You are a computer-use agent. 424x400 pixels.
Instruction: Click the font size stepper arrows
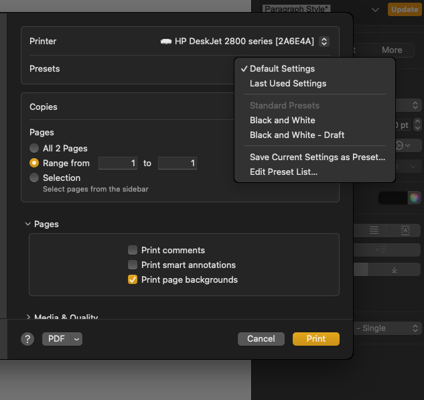(x=417, y=125)
